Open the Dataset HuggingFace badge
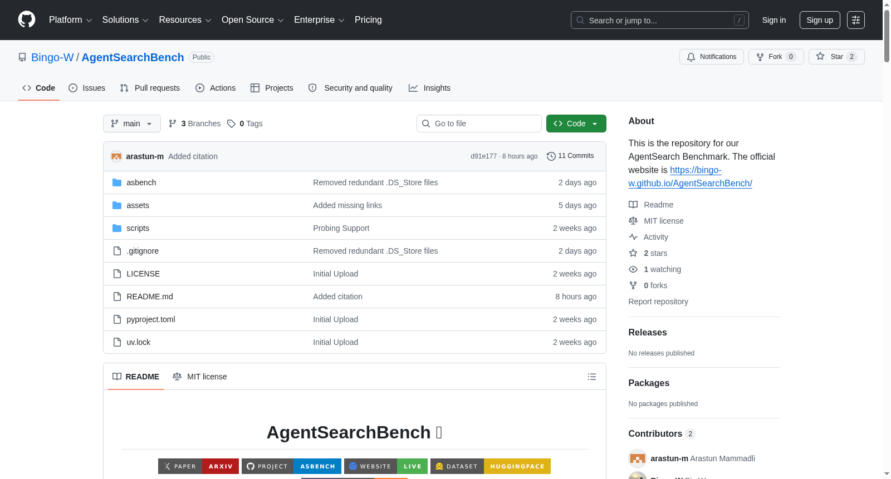The width and height of the screenshot is (891, 479). (x=491, y=466)
